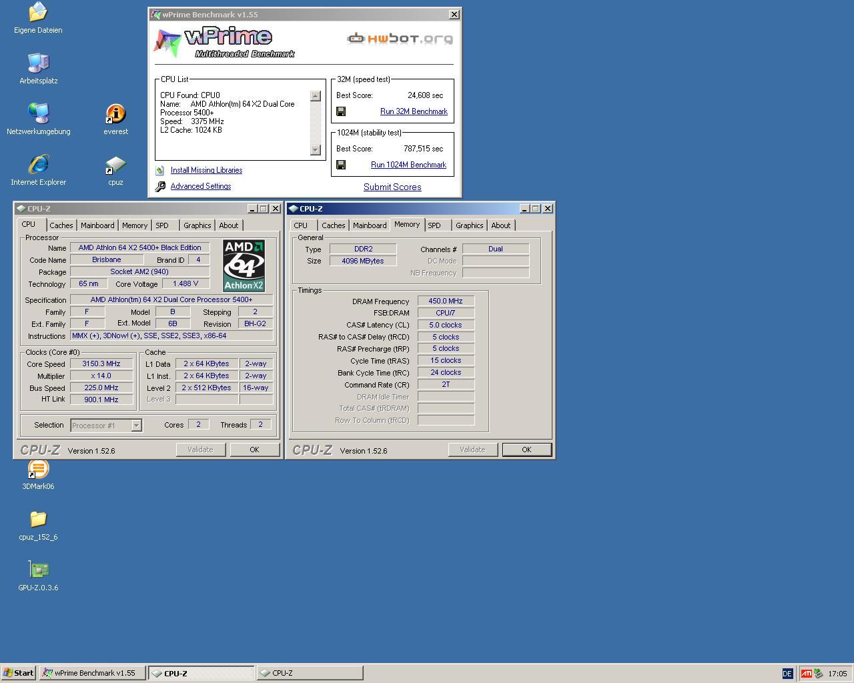The width and height of the screenshot is (854, 683).
Task: Switch to Memory tab in left CPU-Z window
Action: [x=135, y=225]
